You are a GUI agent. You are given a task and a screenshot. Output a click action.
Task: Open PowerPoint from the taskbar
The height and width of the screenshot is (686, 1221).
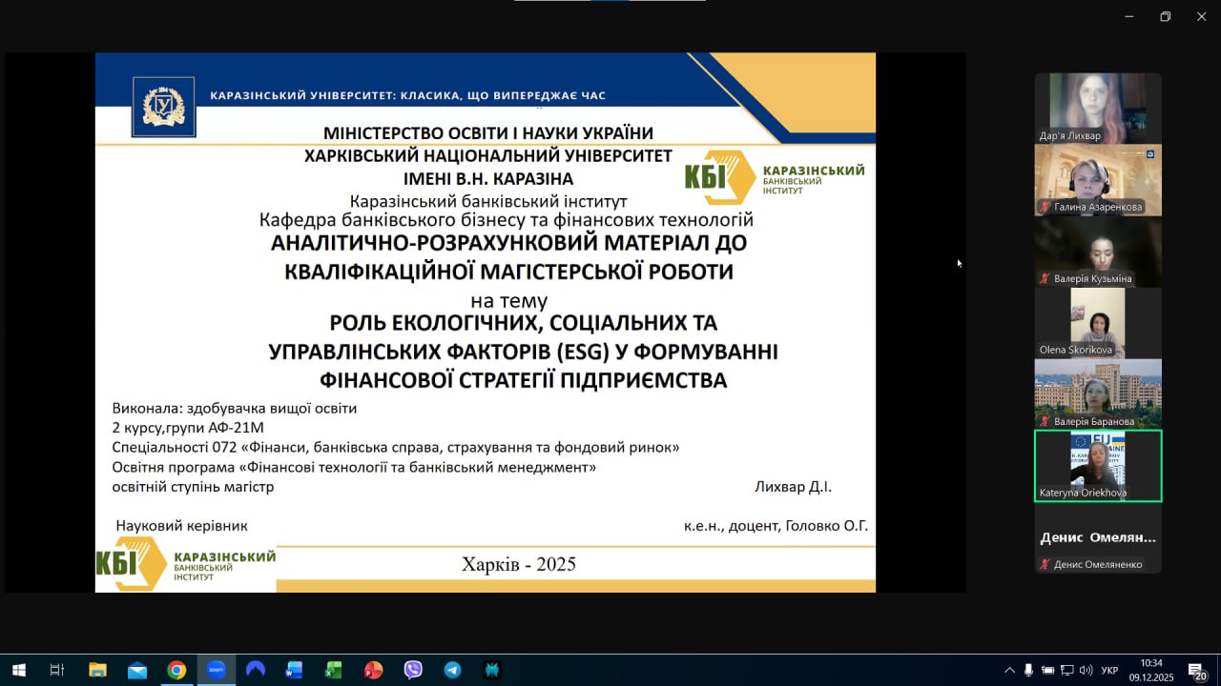coord(373,670)
